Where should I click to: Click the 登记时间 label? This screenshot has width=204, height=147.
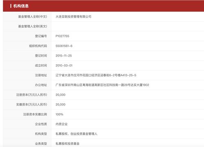[x=41, y=56]
